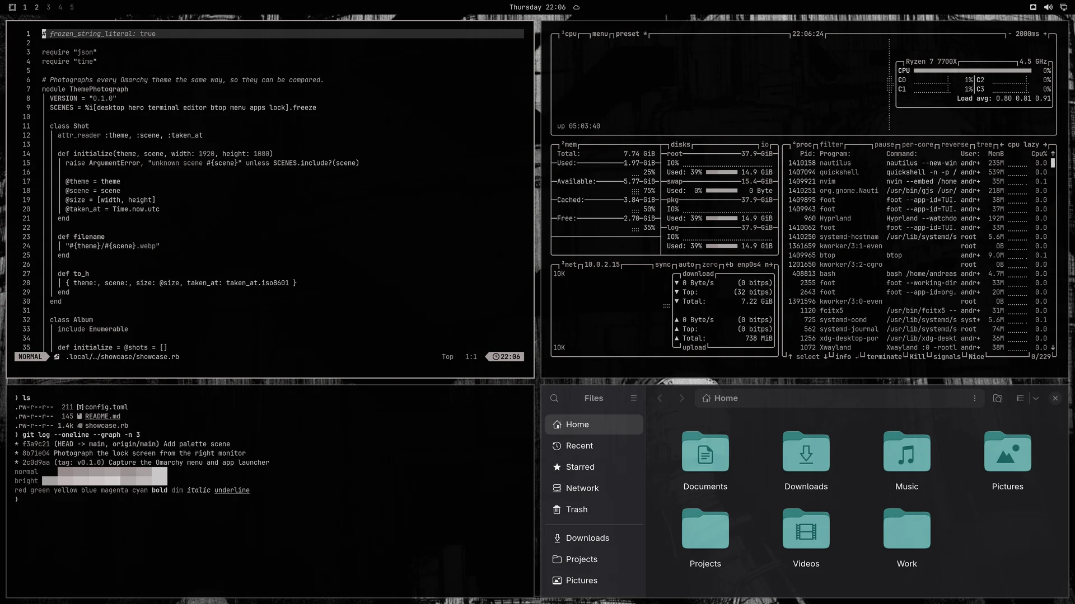
Task: Click the bright palette color swatches in terminal
Action: click(x=105, y=481)
